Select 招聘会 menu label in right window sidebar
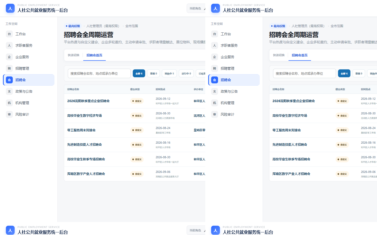The width and height of the screenshot is (377, 235). [226, 80]
